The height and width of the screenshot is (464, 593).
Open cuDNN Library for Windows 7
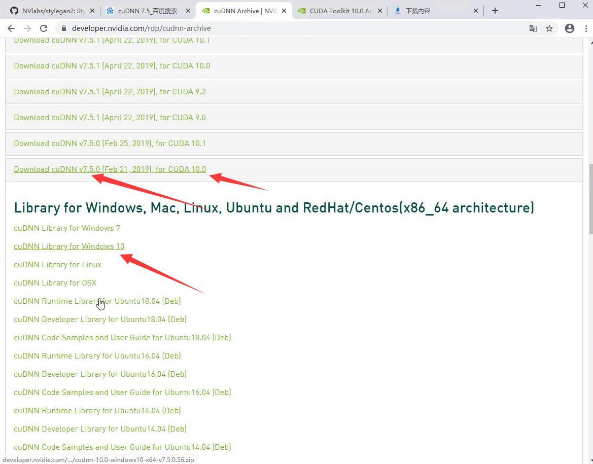tap(67, 228)
